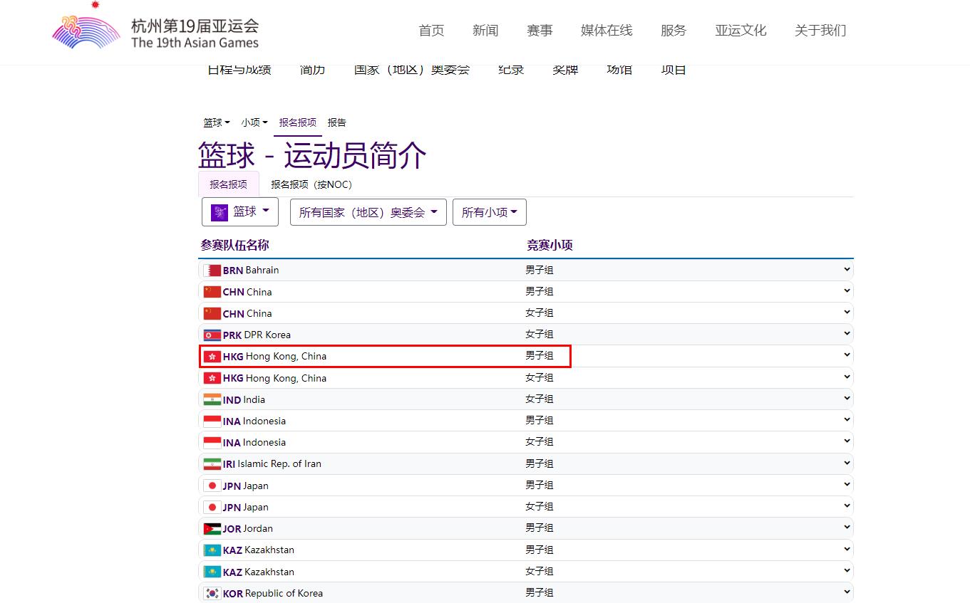The width and height of the screenshot is (970, 603).
Task: Expand the CHN China 女子组 chevron
Action: pyautogui.click(x=847, y=313)
